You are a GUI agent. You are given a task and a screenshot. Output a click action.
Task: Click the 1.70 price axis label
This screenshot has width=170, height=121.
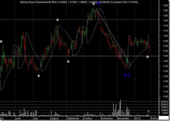166,31
